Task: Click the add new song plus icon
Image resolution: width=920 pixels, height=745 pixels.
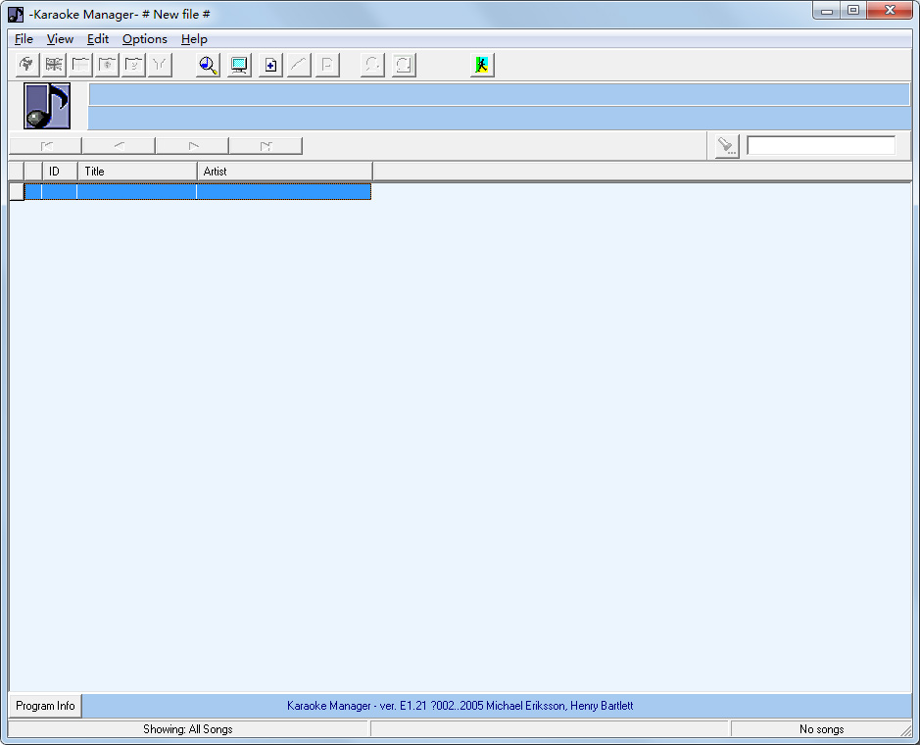Action: click(271, 66)
